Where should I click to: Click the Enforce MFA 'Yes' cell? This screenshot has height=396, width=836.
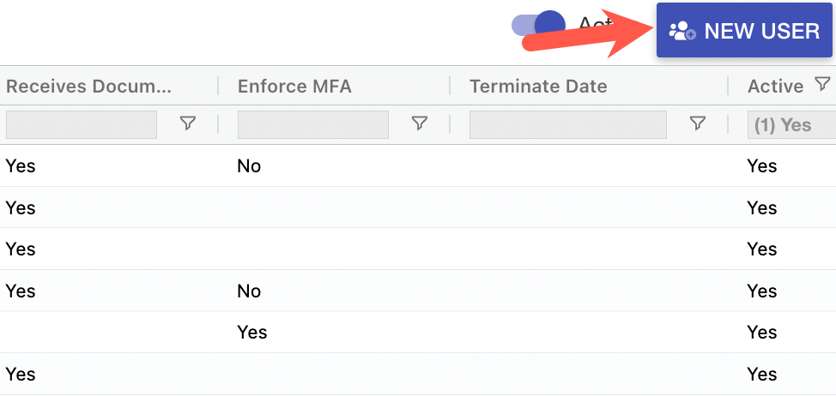[252, 332]
